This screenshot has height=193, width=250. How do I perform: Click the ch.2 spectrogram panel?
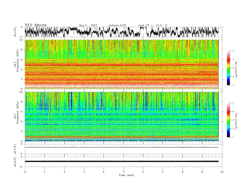click(122, 116)
